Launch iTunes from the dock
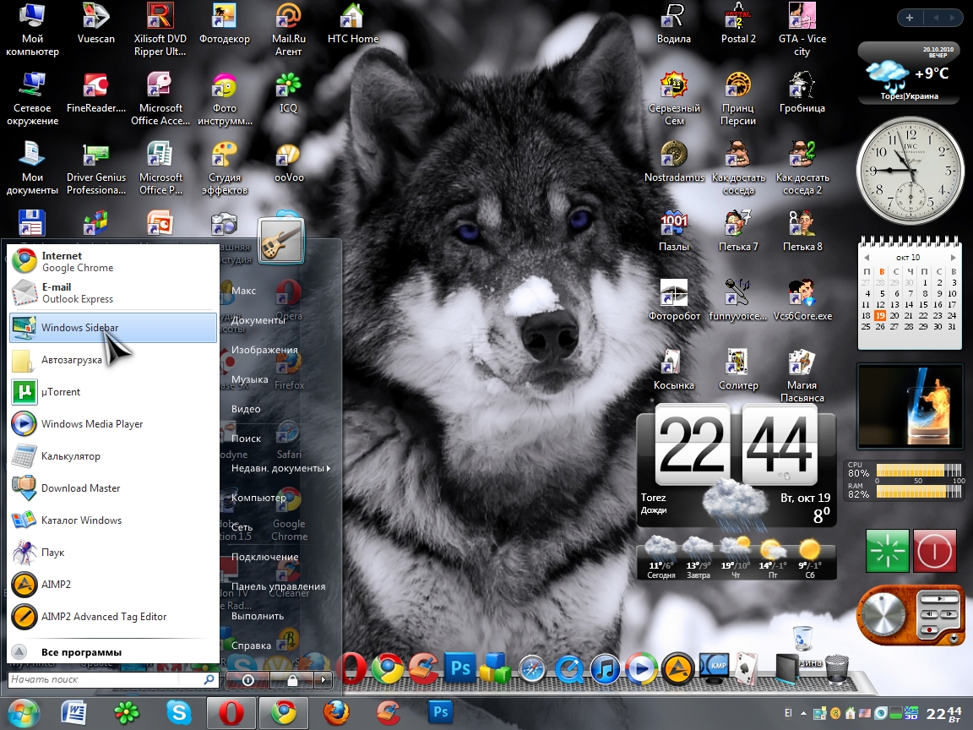 click(x=606, y=667)
